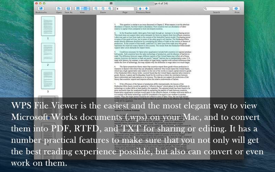Click the Save As disk icon
This screenshot has width=275, height=172.
coord(68,8)
